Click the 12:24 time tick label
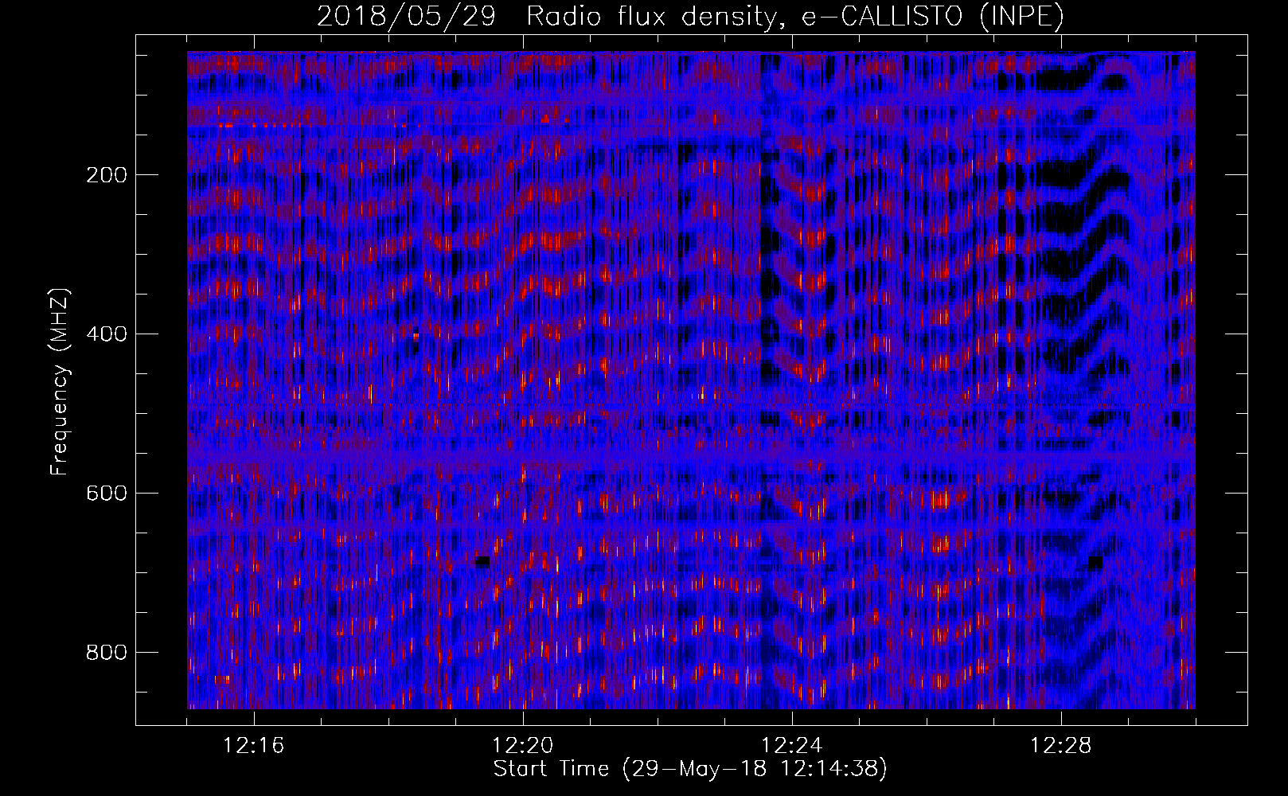 tap(791, 746)
